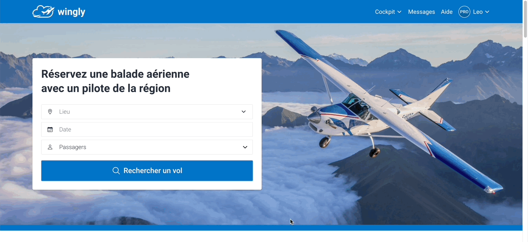The image size is (528, 242).
Task: Open the Messages menu item
Action: point(421,12)
